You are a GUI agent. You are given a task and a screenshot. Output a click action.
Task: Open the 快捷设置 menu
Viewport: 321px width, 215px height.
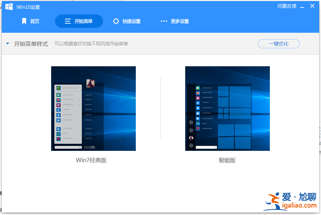tap(127, 21)
